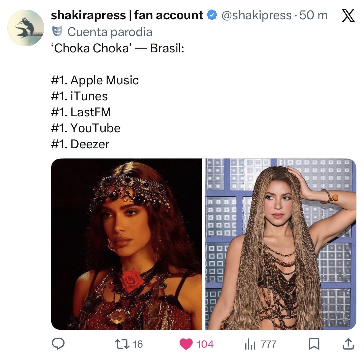Click the 104 likes count
The width and height of the screenshot is (364, 360).
205,344
